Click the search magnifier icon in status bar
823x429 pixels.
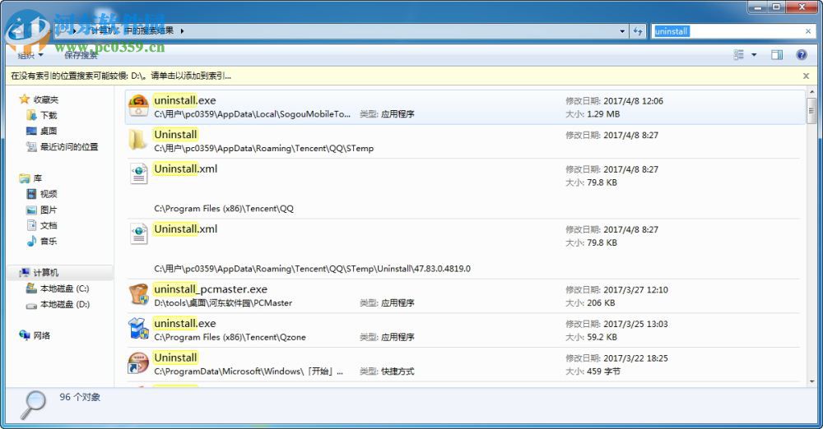coord(33,405)
